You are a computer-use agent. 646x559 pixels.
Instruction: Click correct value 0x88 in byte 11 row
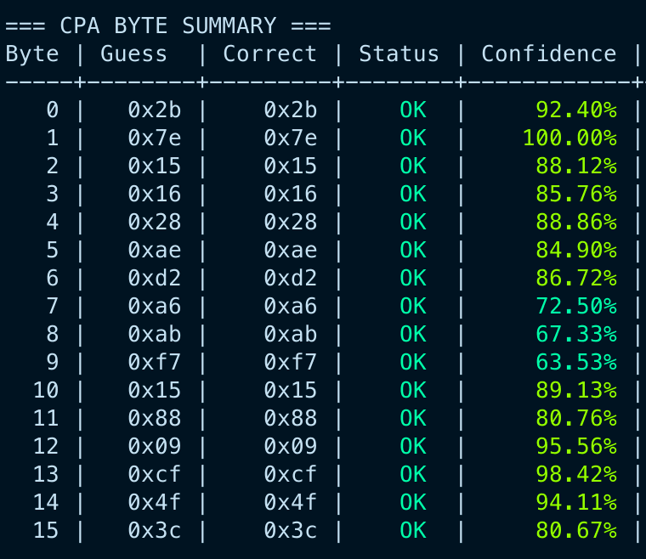click(x=291, y=418)
